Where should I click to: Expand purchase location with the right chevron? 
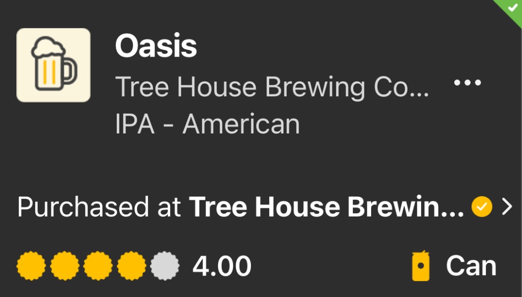click(506, 207)
